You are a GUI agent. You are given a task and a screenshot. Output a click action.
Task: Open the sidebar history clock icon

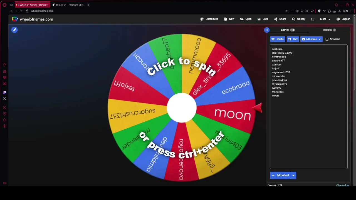click(4, 114)
